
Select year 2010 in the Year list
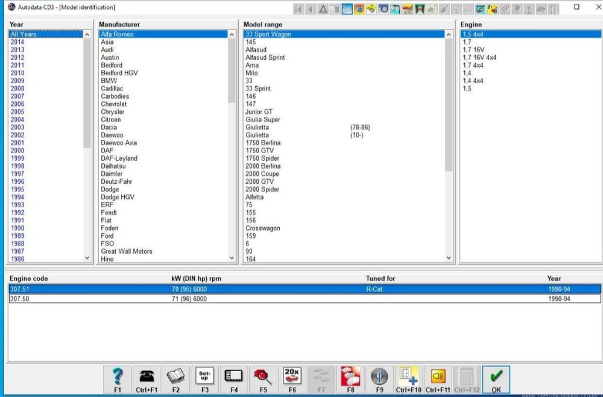click(x=17, y=73)
